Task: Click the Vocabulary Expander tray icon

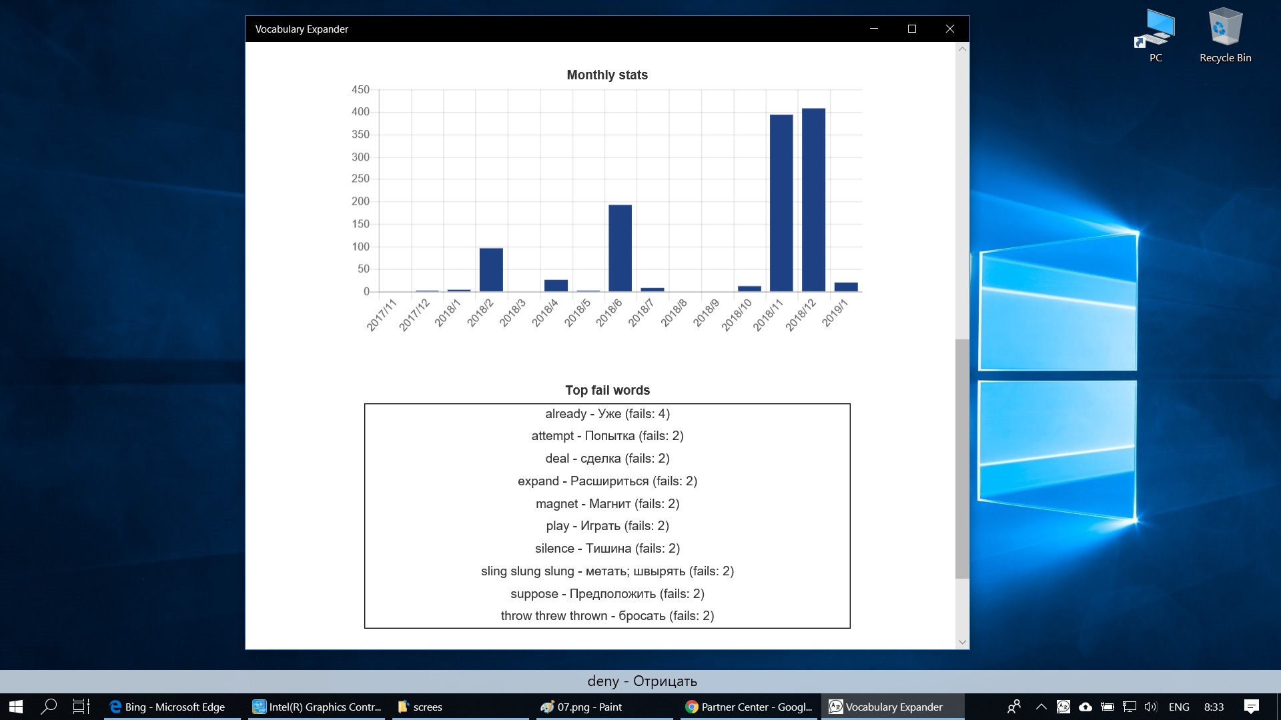Action: 1063,707
